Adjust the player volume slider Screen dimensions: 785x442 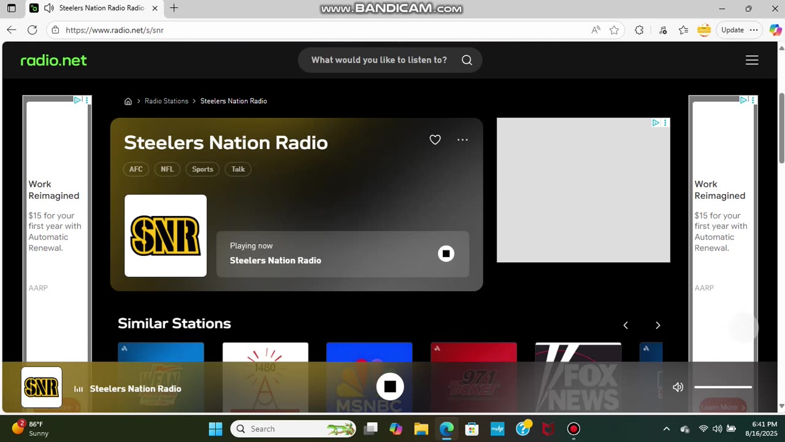(x=723, y=387)
